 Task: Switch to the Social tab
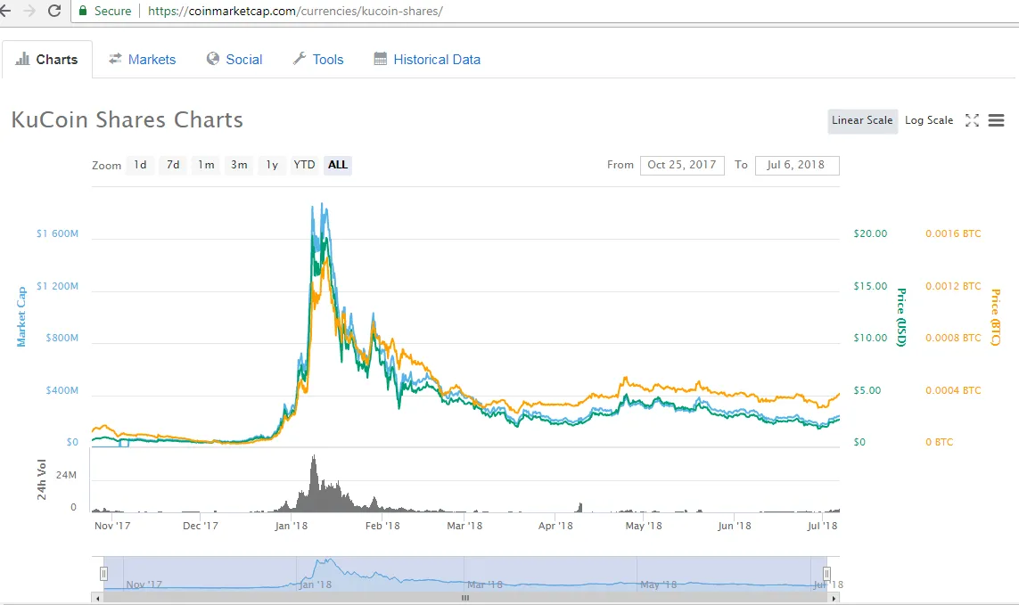[234, 59]
